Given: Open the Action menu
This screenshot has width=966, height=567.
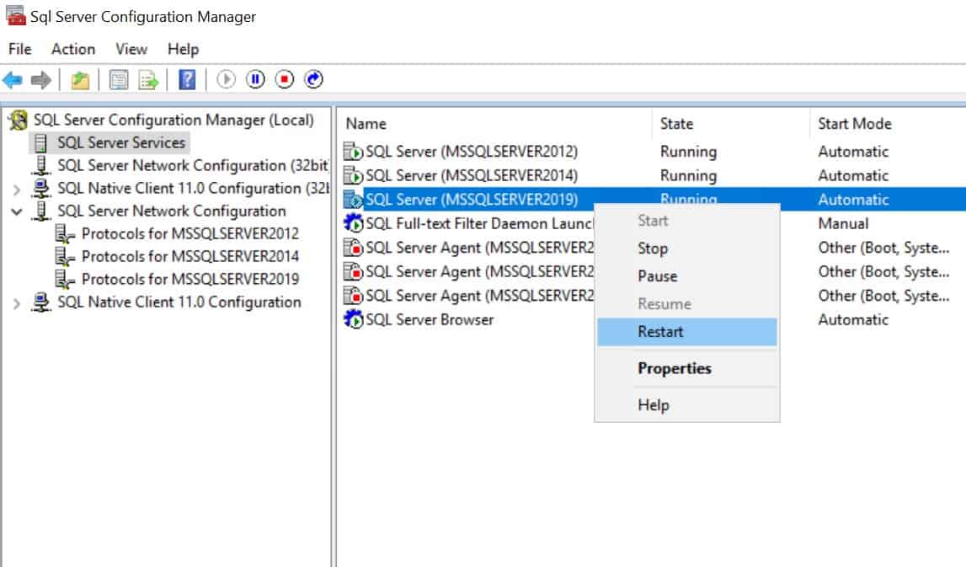Looking at the screenshot, I should [x=73, y=49].
